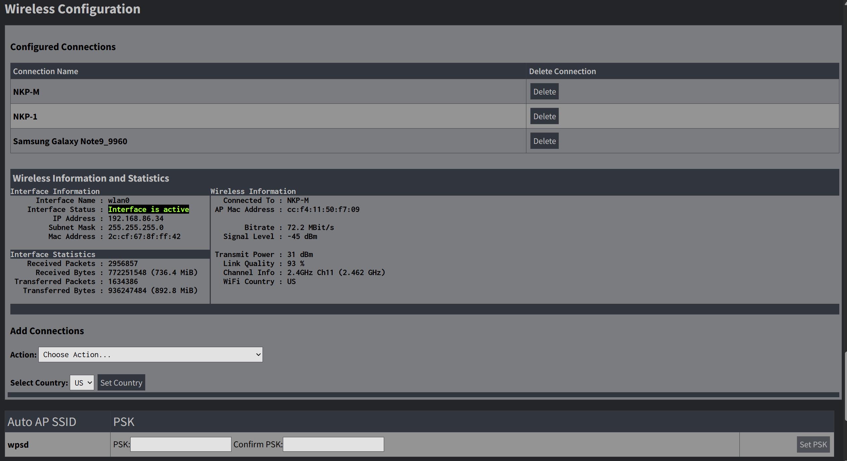This screenshot has height=461, width=847.
Task: Open the Choose Action dropdown
Action: 150,355
